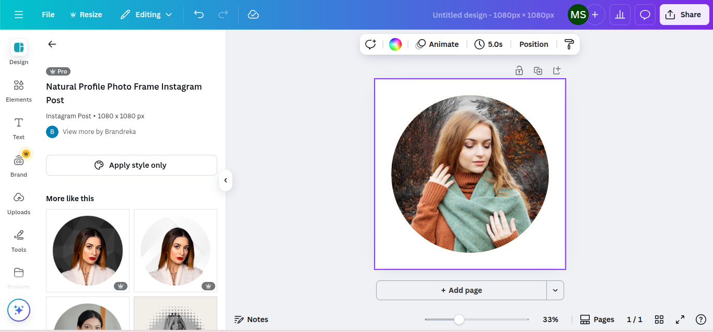Open the Uploads panel
This screenshot has height=332, width=713.
pos(18,203)
